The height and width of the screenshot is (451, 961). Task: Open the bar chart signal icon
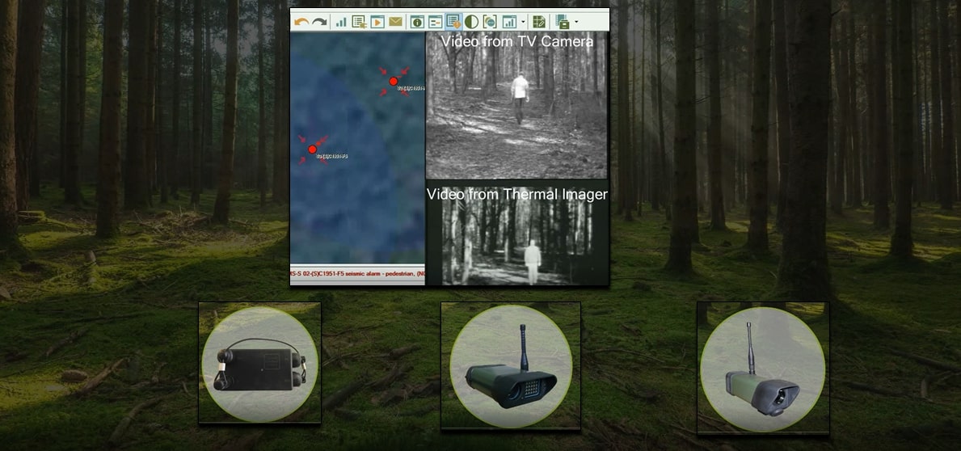(x=341, y=22)
